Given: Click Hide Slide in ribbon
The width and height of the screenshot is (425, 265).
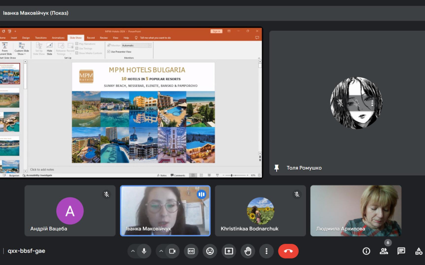Looking at the screenshot, I should click(x=49, y=49).
